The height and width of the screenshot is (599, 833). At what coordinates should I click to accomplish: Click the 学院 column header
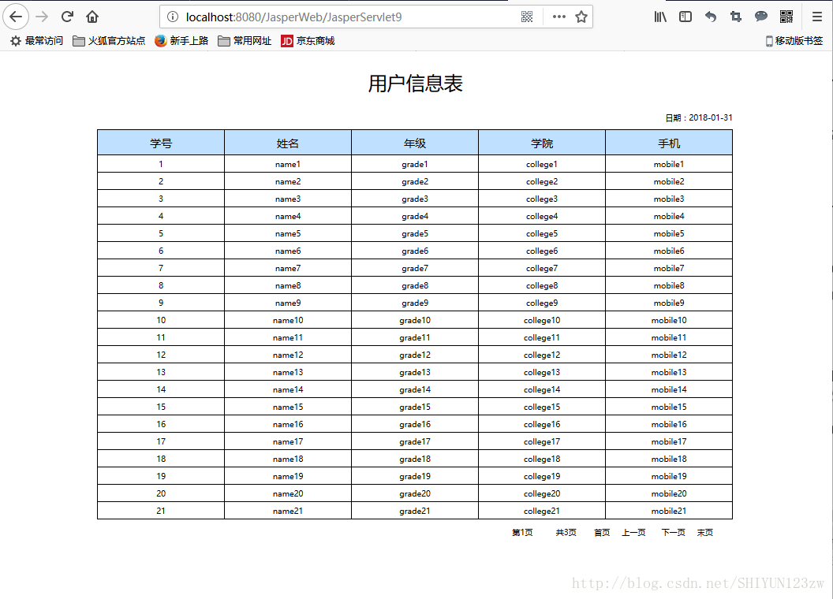click(542, 143)
